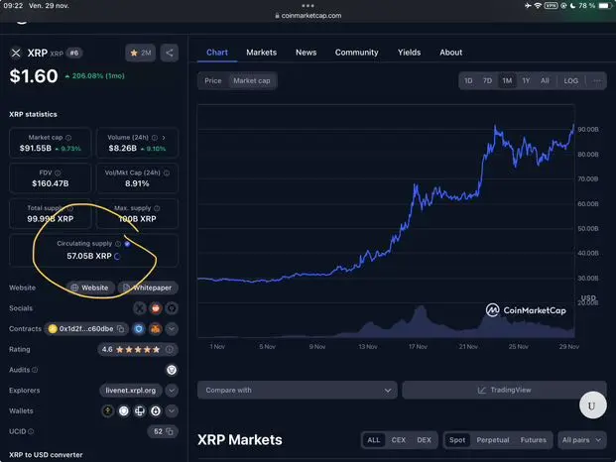Set chart range to 1M

click(507, 81)
